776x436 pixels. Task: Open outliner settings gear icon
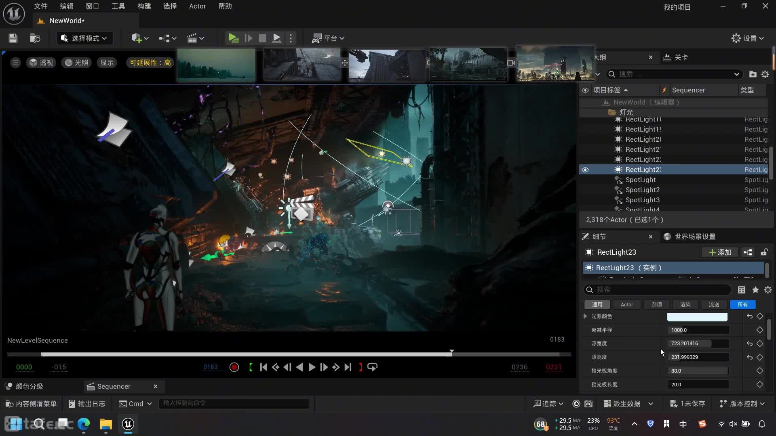pos(765,74)
